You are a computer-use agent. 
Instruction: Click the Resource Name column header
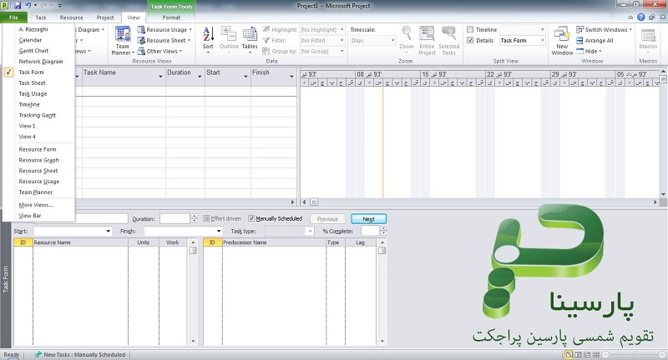[x=80, y=242]
